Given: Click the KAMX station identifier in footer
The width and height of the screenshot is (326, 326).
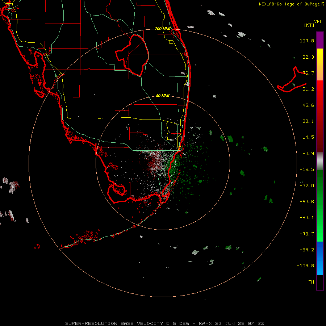Looking at the screenshot, I should 205,323.
